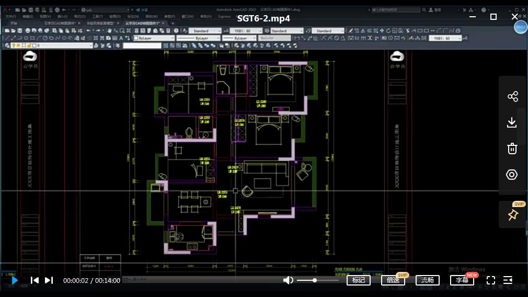Select the Multiline Text A tool
Viewport: 528px width, 297px height.
tap(121, 38)
